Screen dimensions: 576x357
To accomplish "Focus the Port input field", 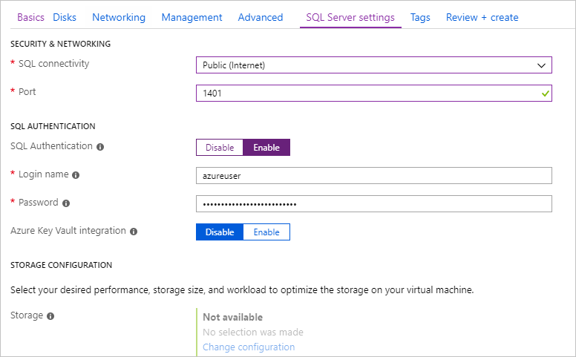I will click(367, 94).
